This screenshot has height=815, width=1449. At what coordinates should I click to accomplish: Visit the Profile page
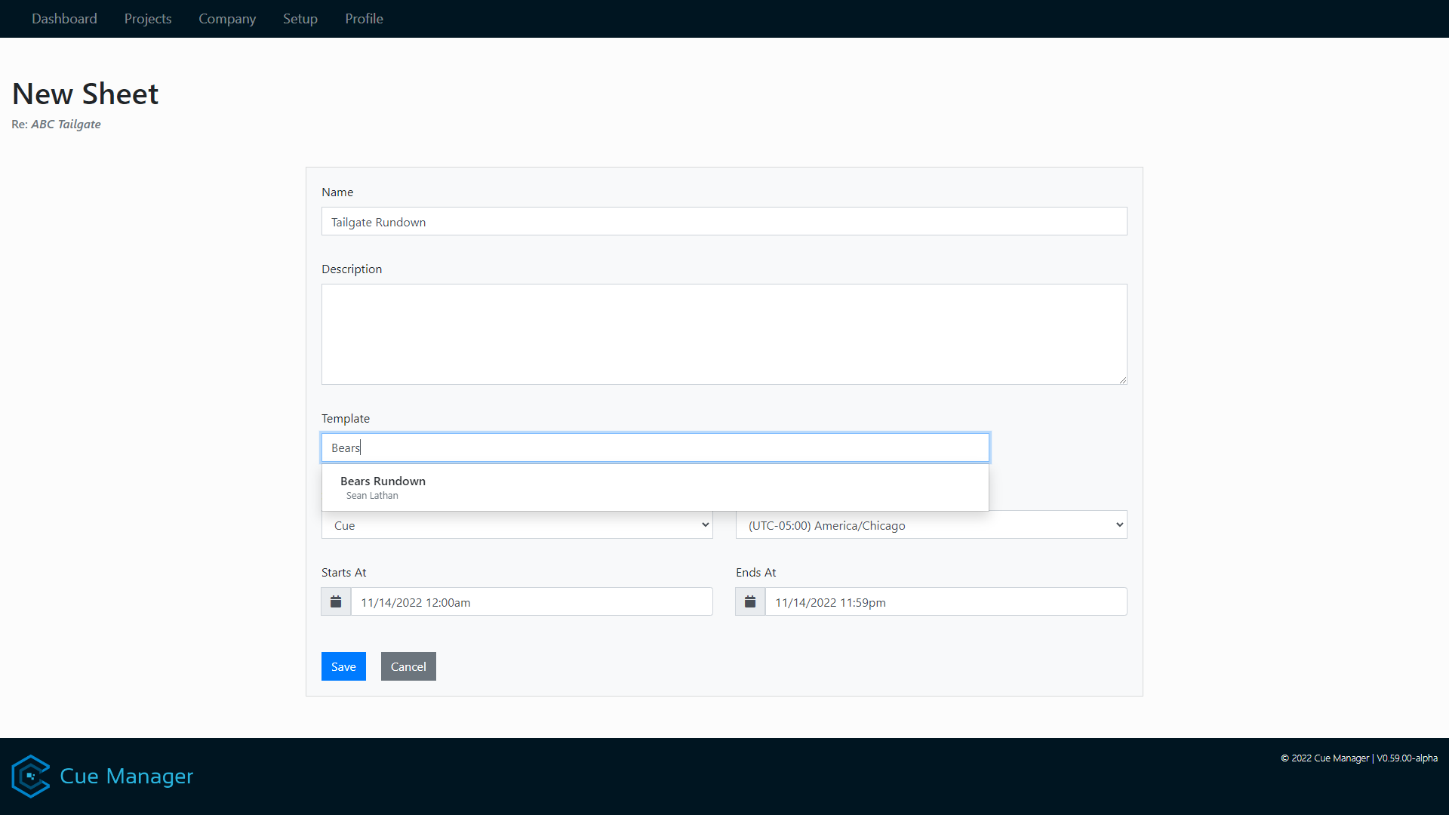point(364,18)
